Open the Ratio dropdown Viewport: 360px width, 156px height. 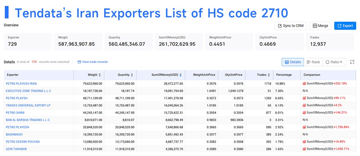[x=334, y=62]
